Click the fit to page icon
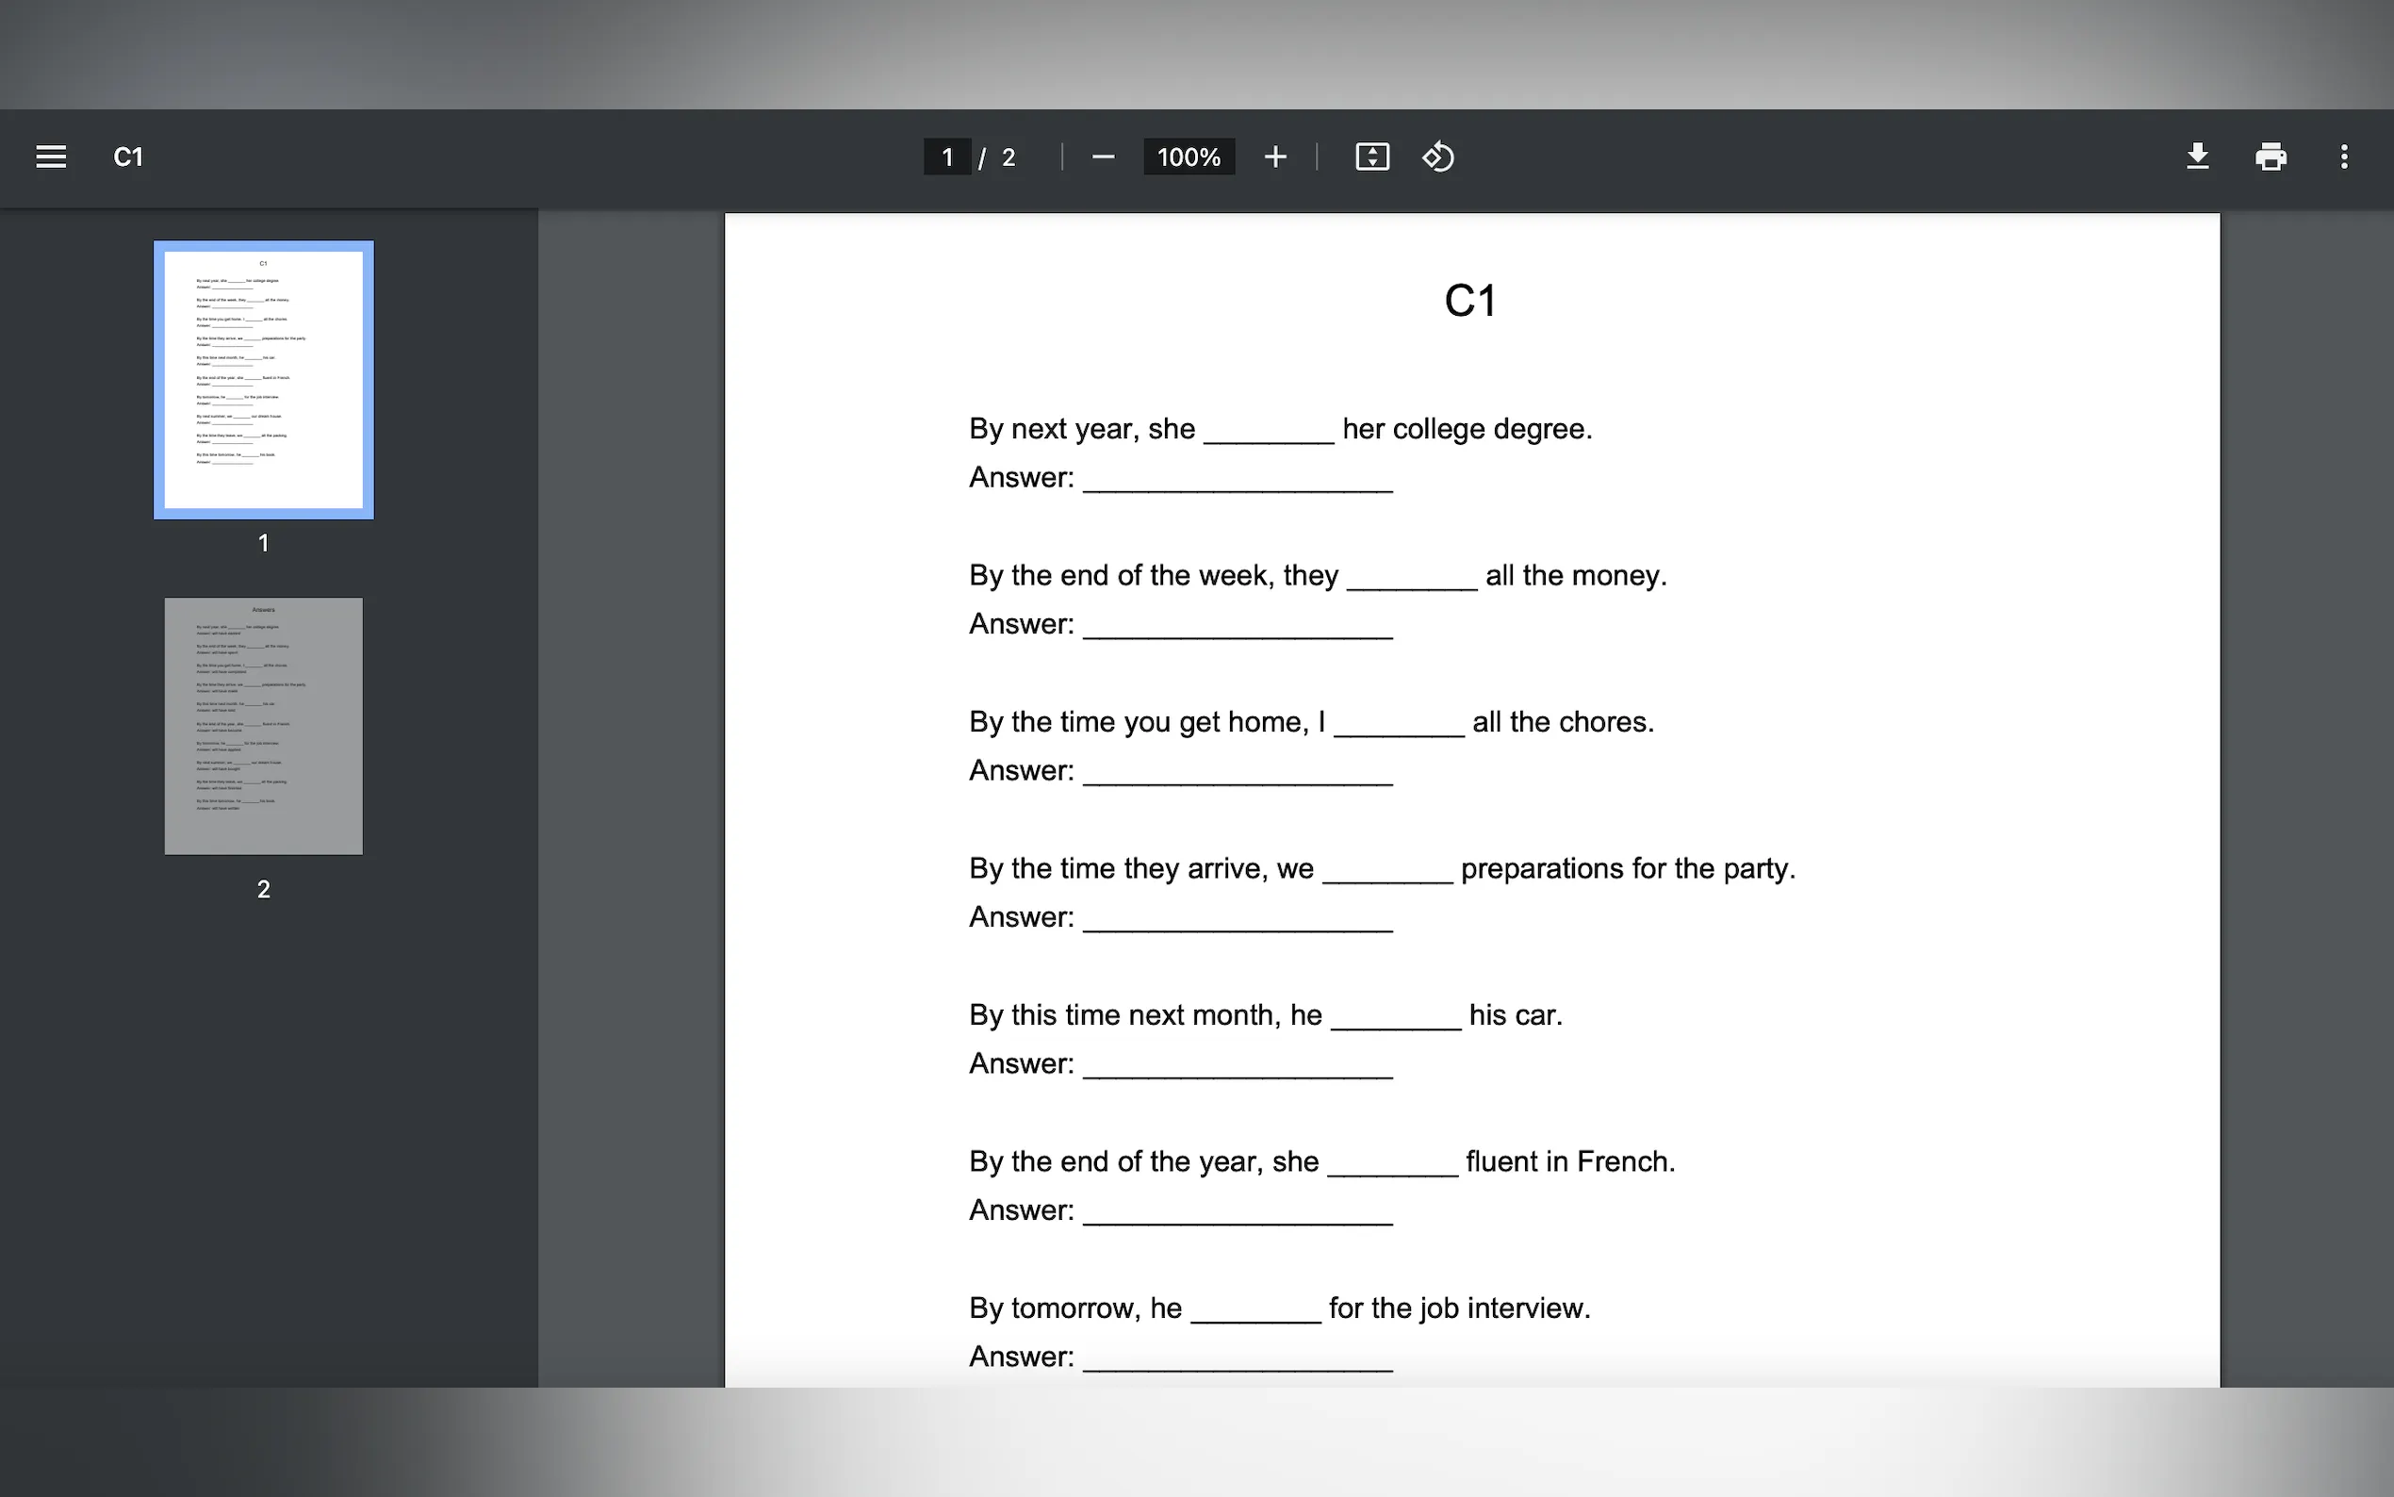 (1371, 156)
